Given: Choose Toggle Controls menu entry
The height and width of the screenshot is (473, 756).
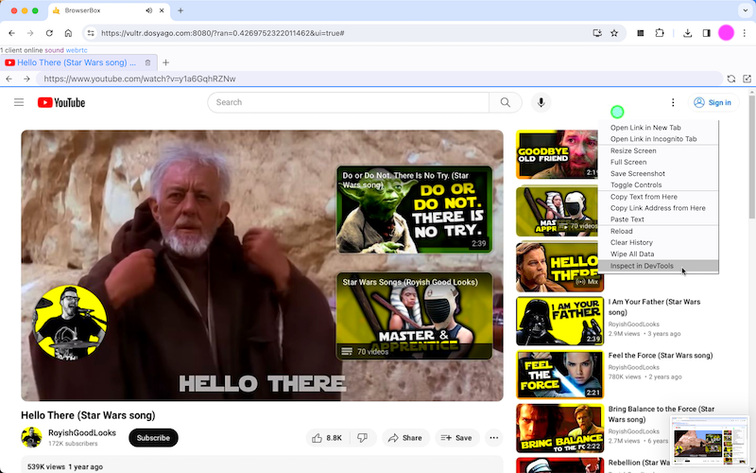Looking at the screenshot, I should 636,185.
